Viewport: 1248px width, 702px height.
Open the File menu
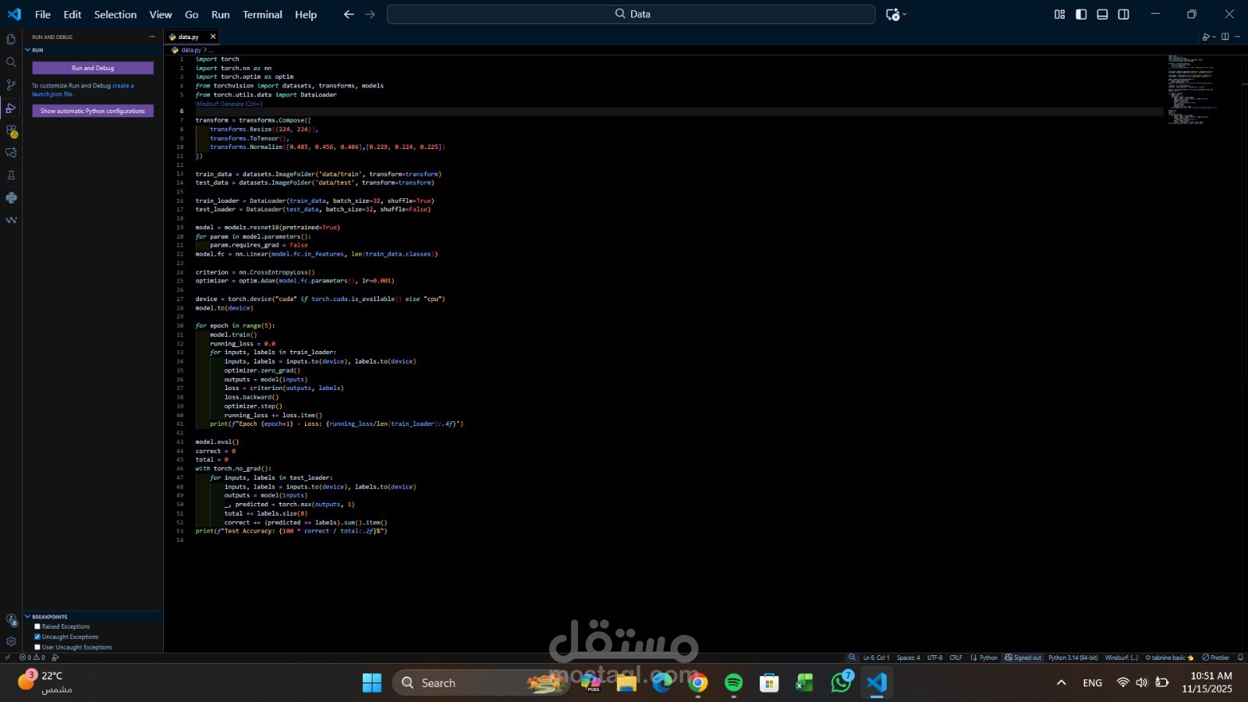coord(43,14)
